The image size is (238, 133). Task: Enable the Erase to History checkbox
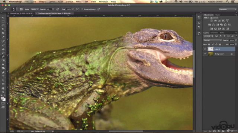point(83,9)
